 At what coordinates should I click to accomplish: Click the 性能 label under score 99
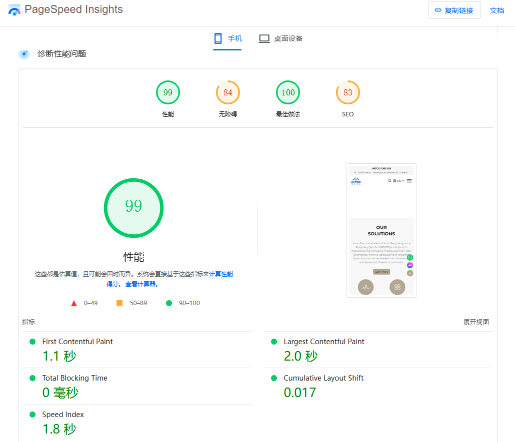[x=168, y=114]
